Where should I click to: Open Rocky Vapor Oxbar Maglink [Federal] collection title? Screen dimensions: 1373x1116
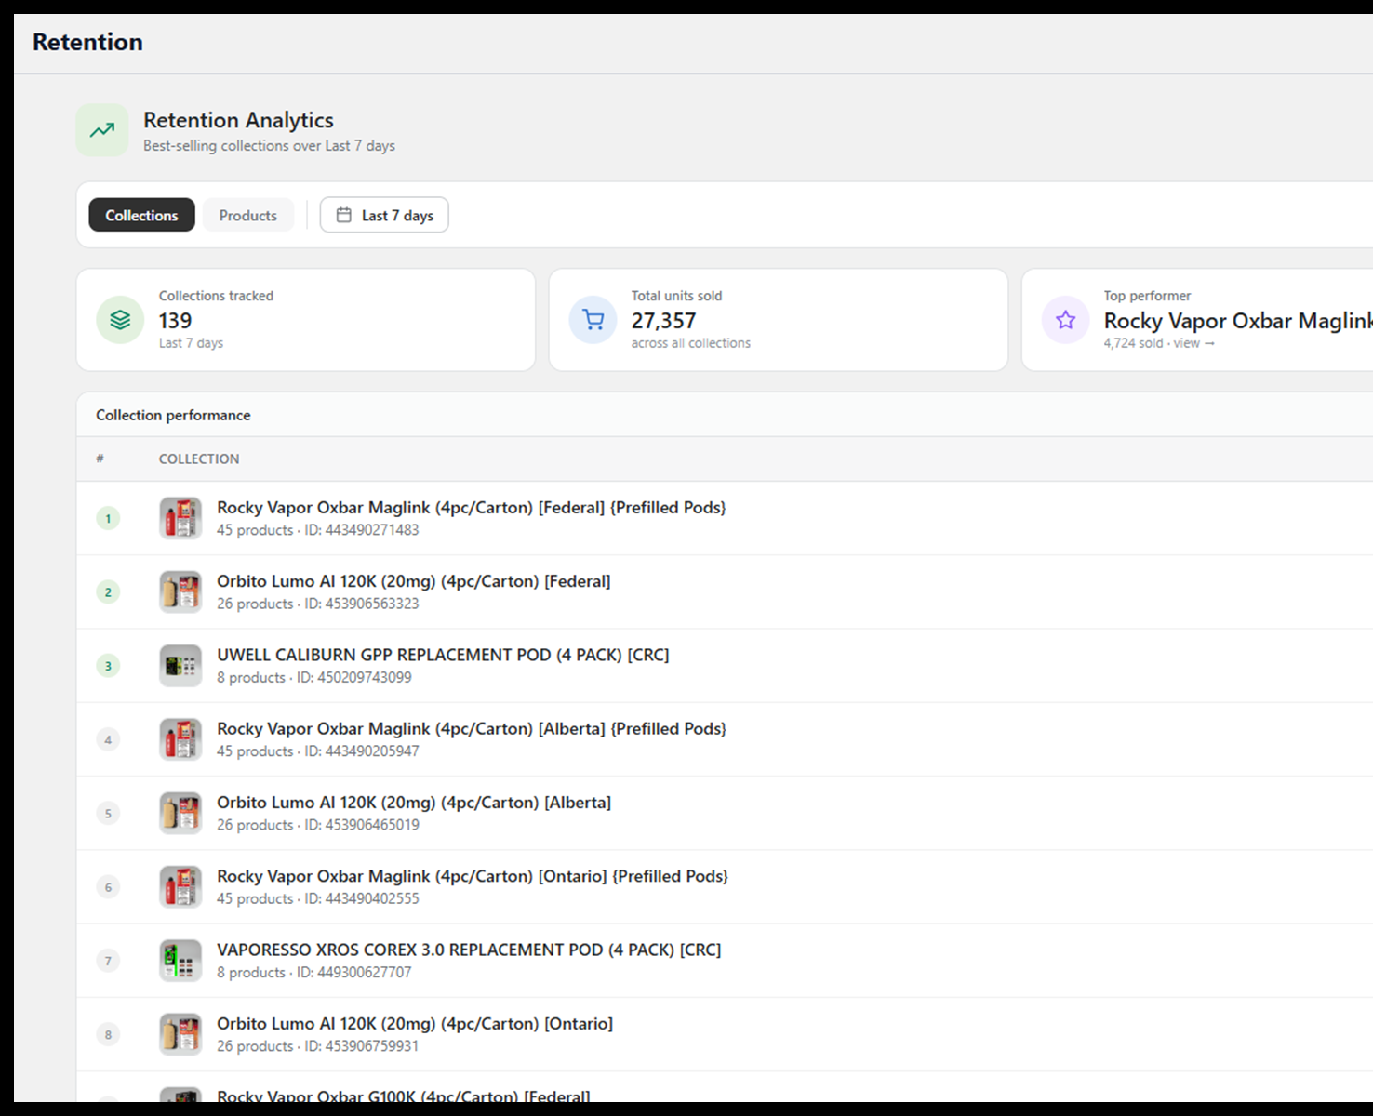pos(472,508)
